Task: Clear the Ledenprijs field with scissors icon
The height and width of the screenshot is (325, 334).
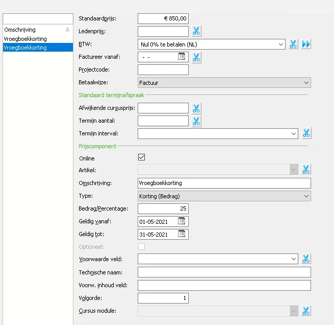Action: click(196, 31)
